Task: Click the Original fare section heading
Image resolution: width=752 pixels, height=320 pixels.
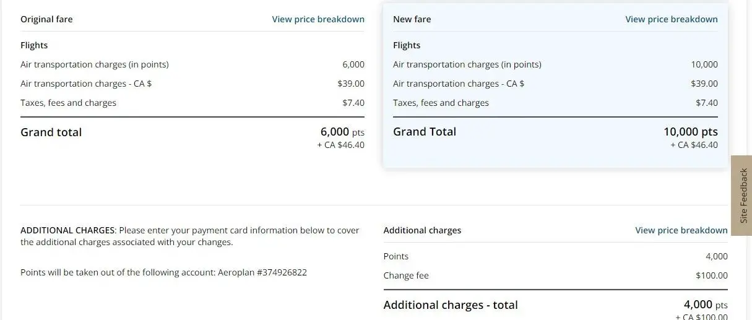Action: click(46, 19)
